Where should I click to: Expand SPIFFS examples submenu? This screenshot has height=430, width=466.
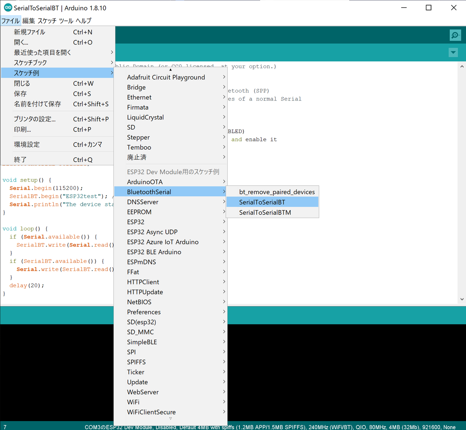170,362
